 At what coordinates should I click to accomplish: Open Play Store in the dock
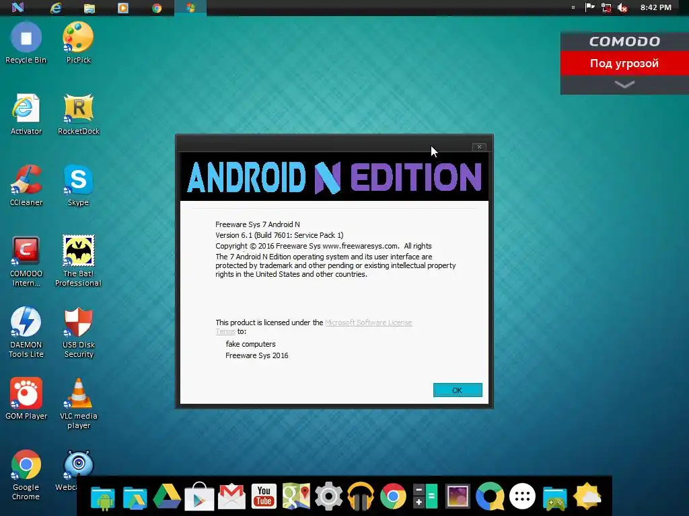pyautogui.click(x=199, y=497)
